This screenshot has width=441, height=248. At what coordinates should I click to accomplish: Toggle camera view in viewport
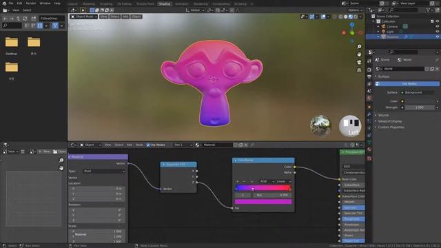pyautogui.click(x=359, y=62)
